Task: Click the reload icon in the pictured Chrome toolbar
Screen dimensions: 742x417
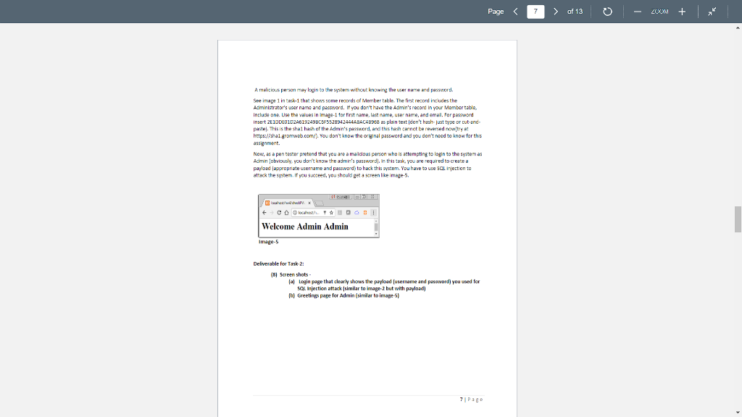Action: pyautogui.click(x=279, y=212)
